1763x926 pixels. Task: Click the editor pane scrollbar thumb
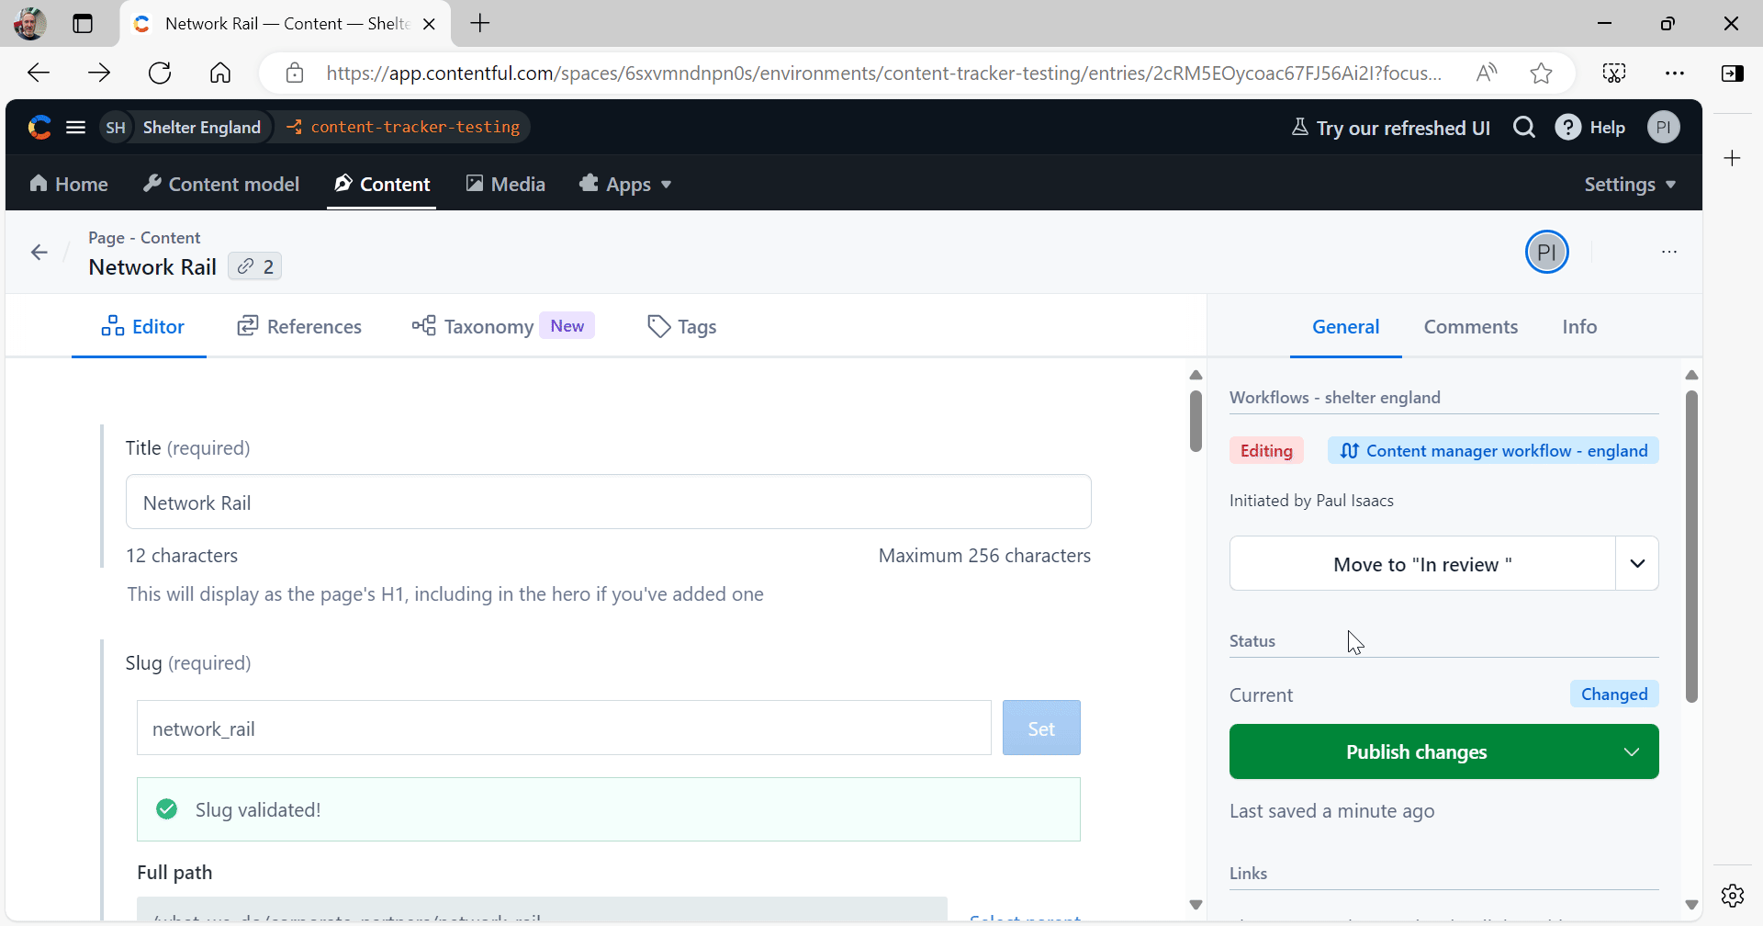(1196, 421)
